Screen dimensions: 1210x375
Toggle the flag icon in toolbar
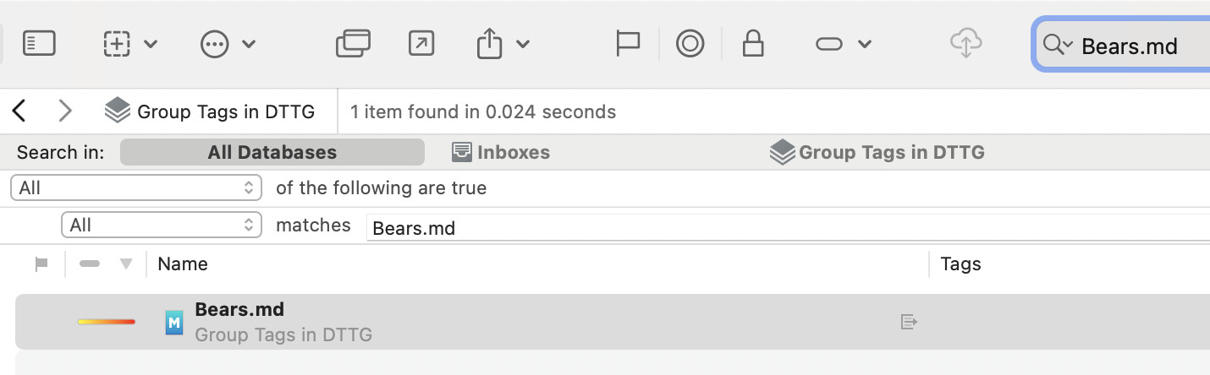627,43
